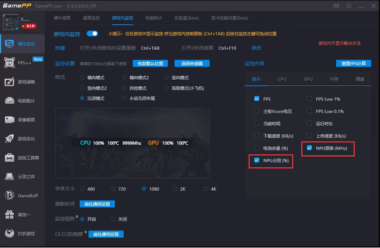Open 喜加一 gift icon
The image size is (380, 248).
coord(9,214)
